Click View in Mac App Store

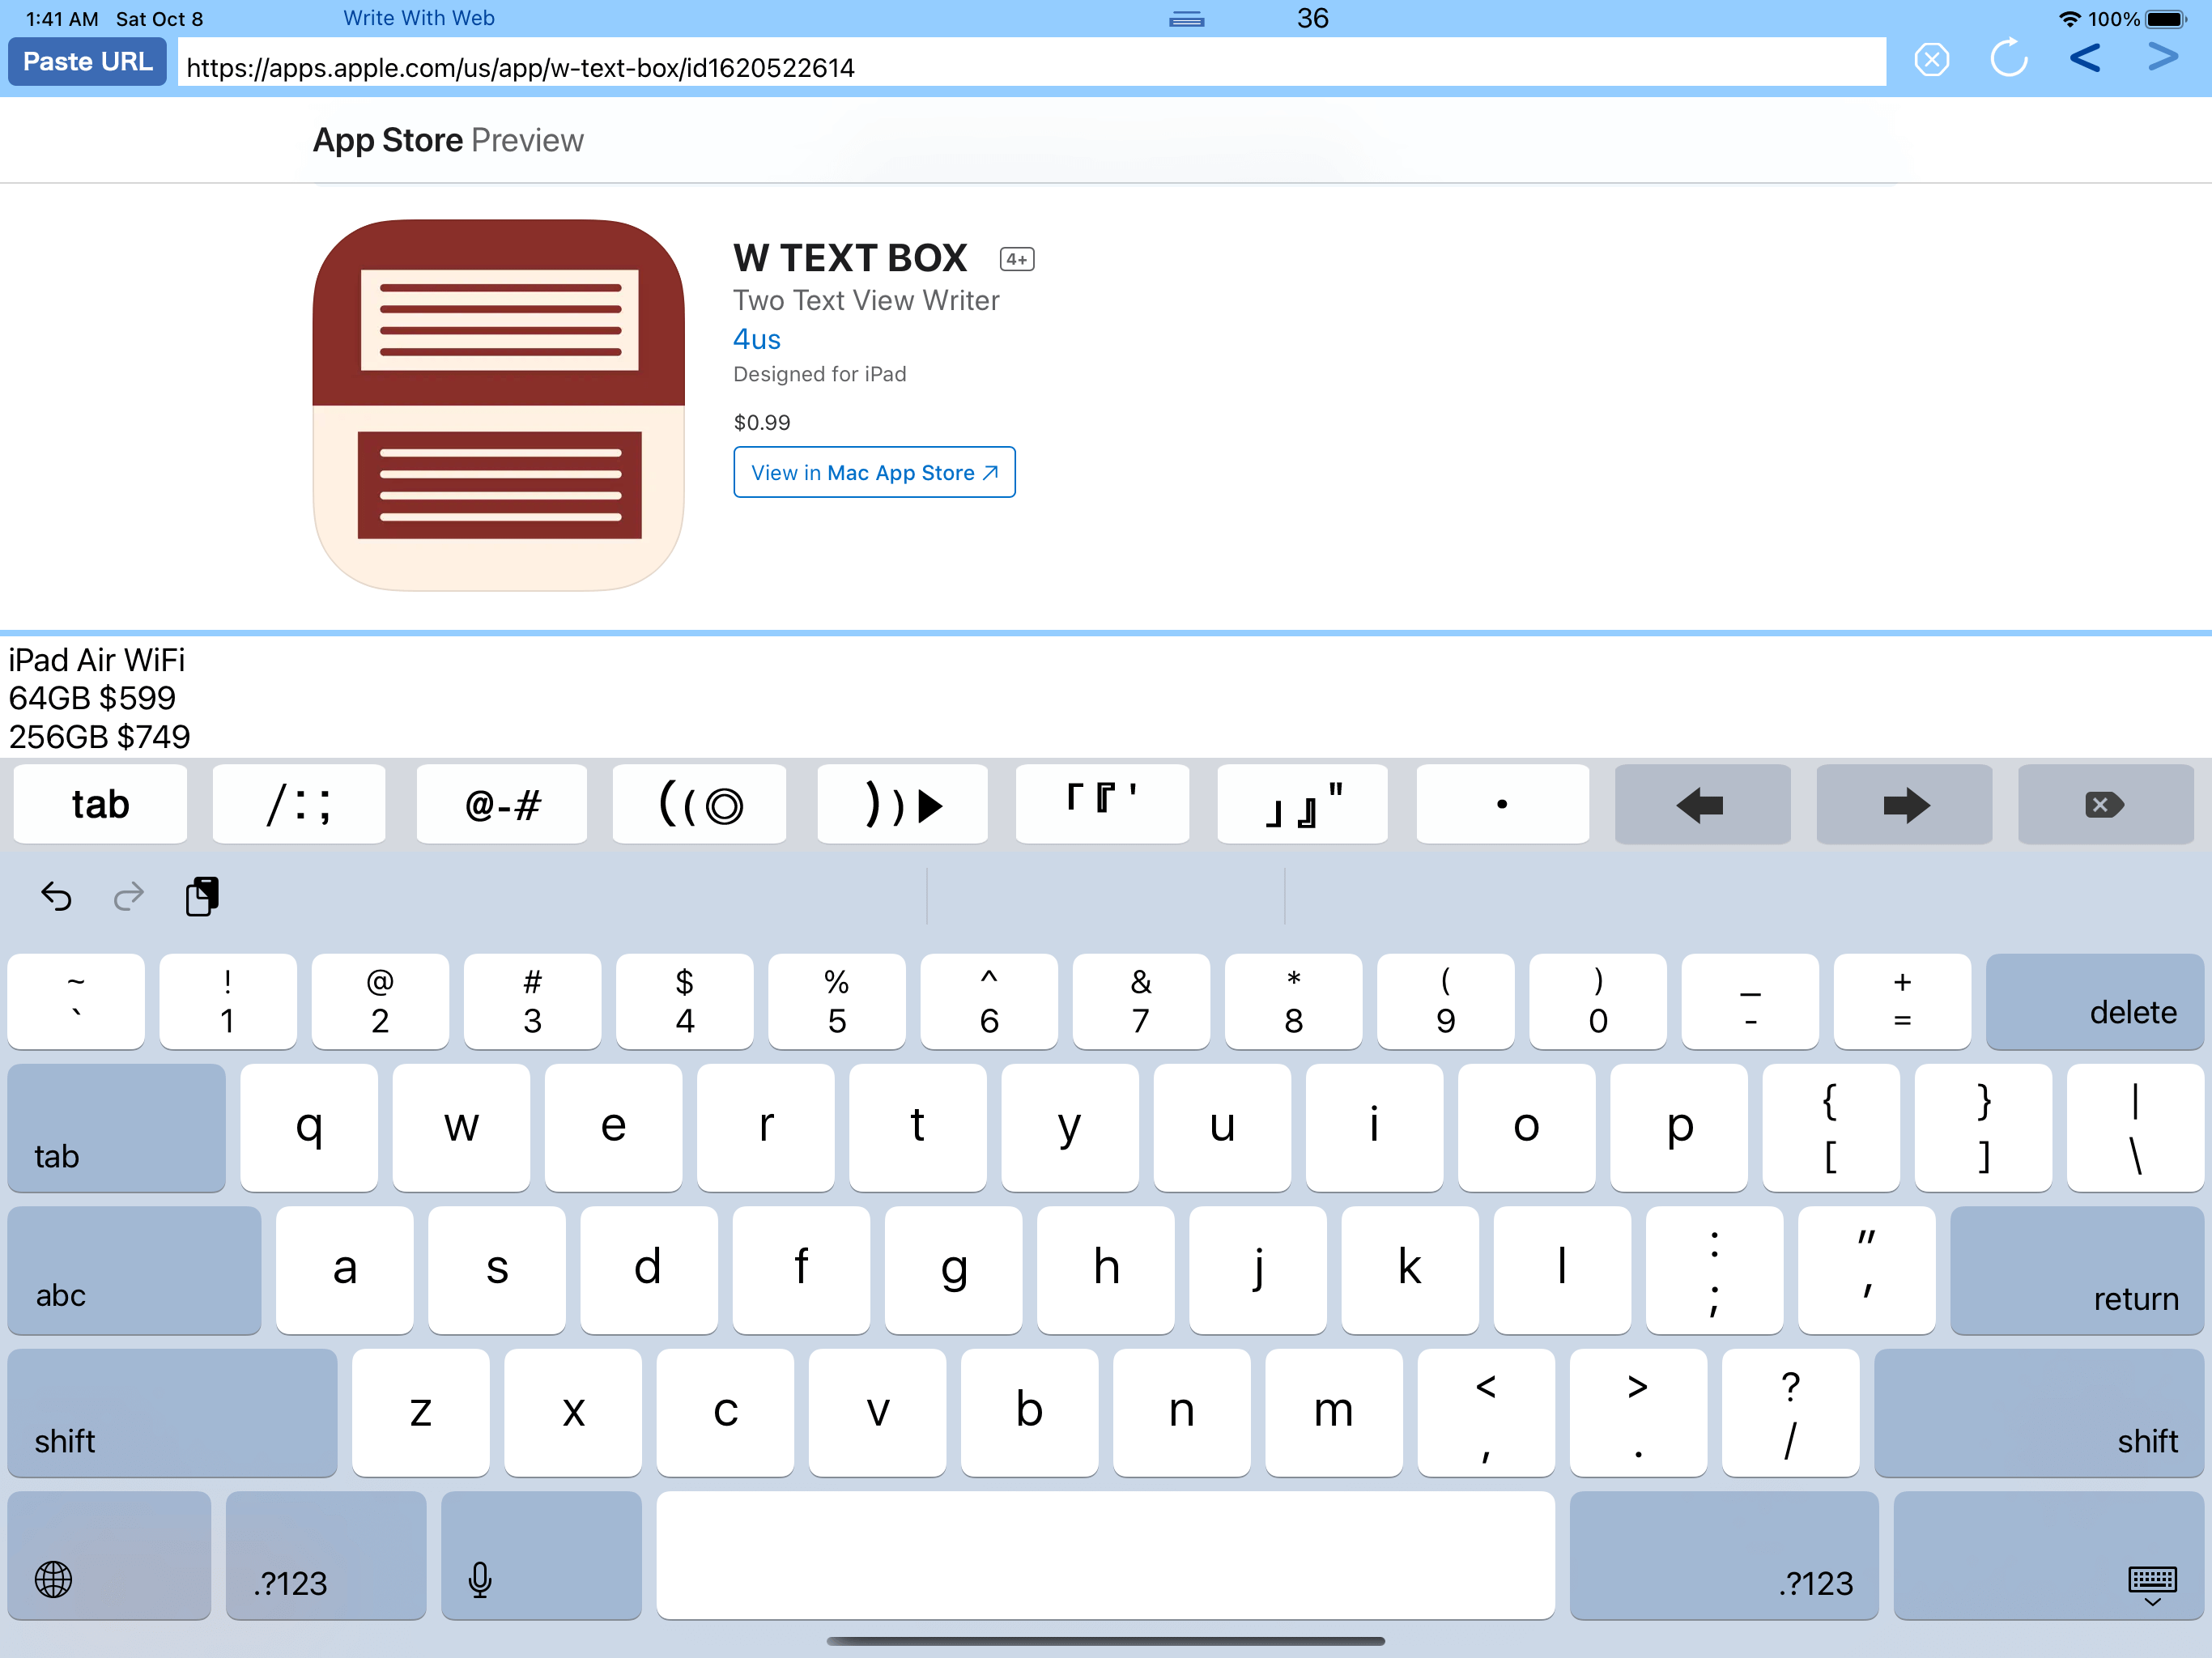[874, 472]
